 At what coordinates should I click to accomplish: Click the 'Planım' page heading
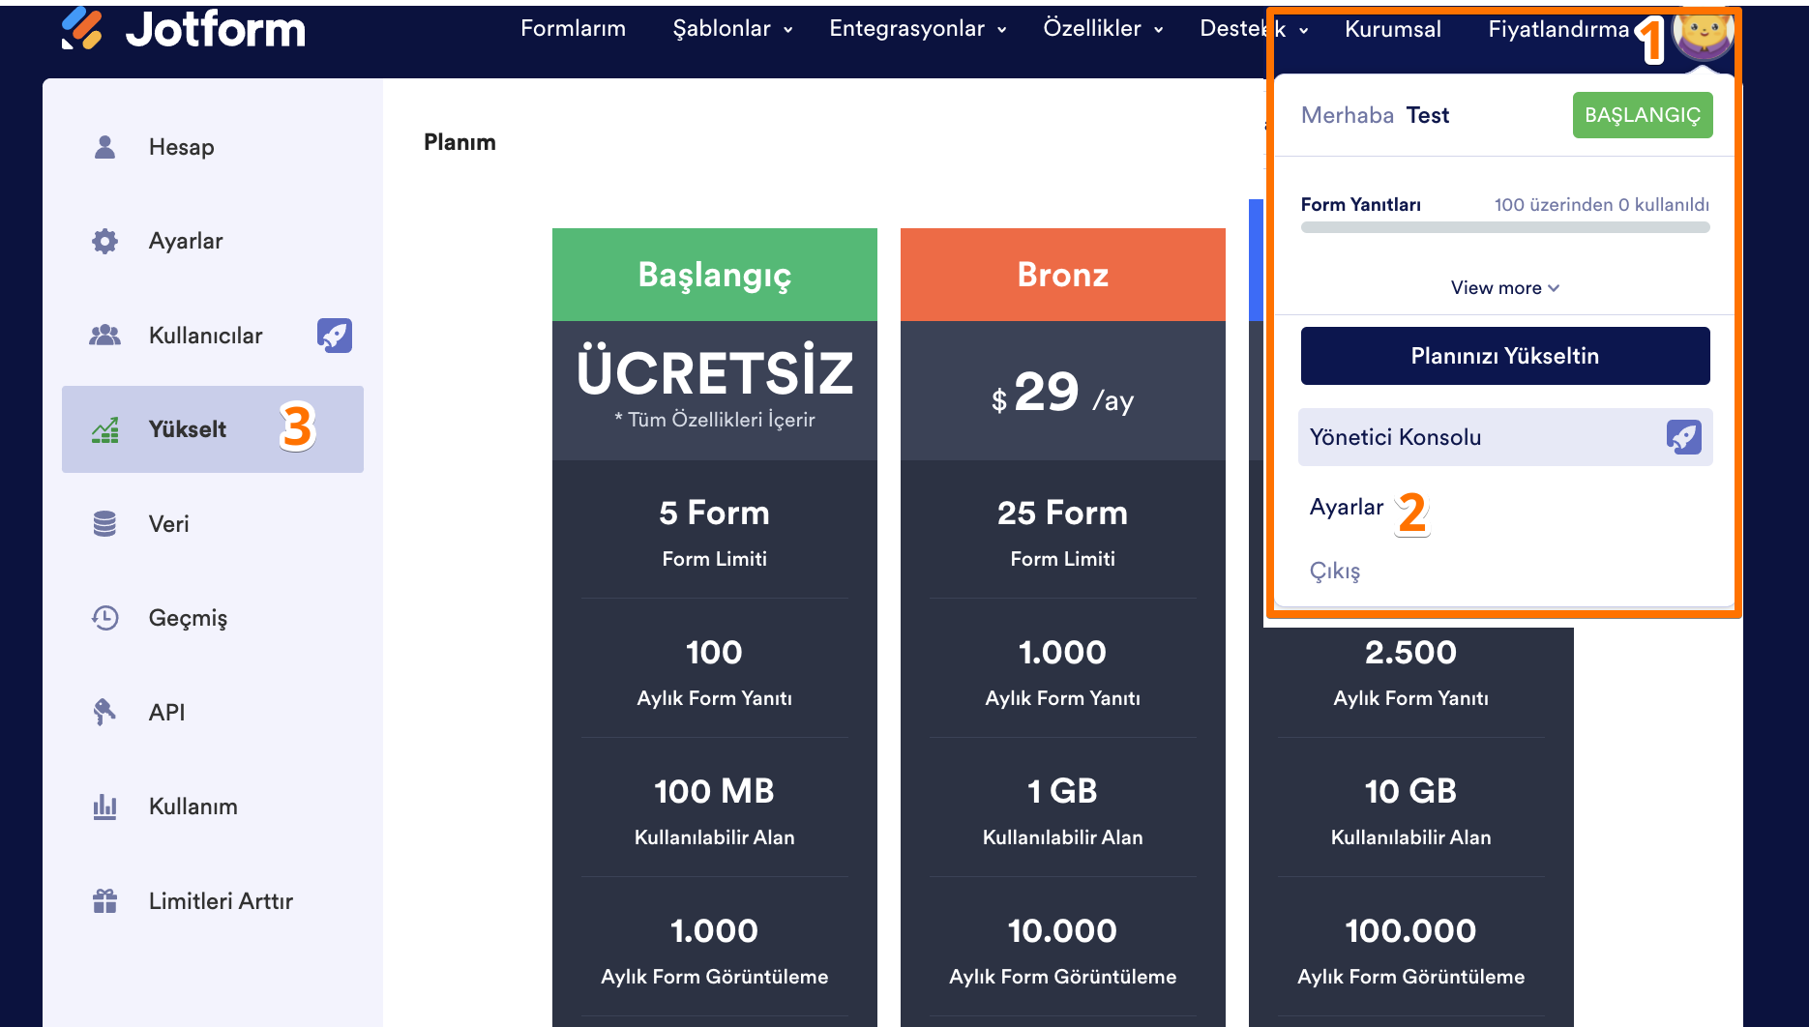click(x=460, y=142)
